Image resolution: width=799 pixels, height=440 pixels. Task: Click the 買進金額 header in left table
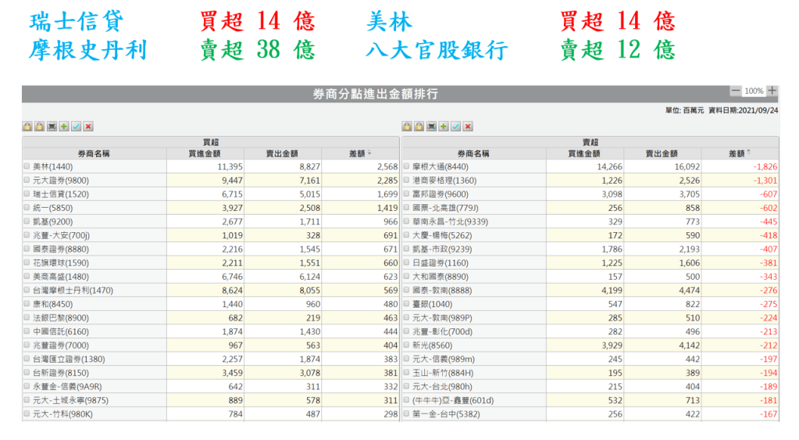point(205,154)
